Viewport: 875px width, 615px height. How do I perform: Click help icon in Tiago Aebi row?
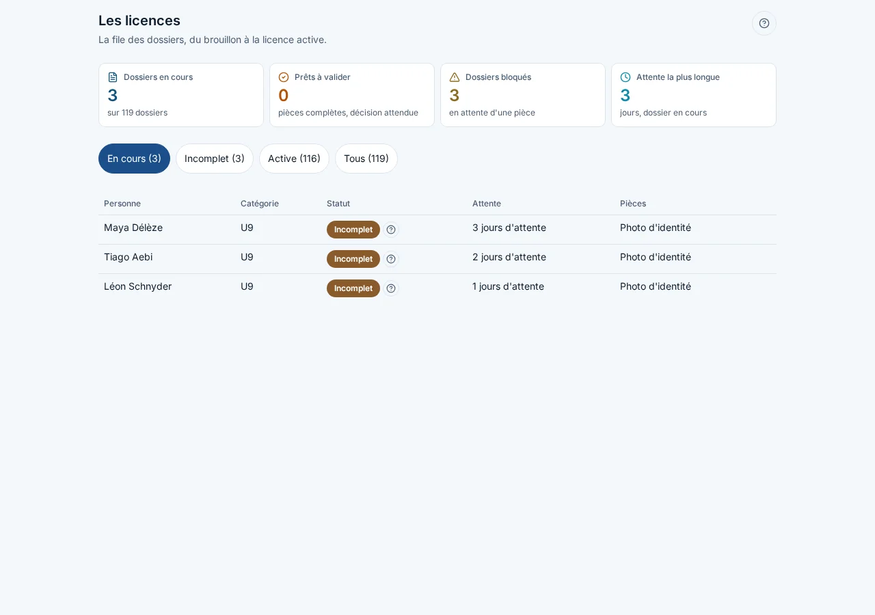pyautogui.click(x=391, y=259)
